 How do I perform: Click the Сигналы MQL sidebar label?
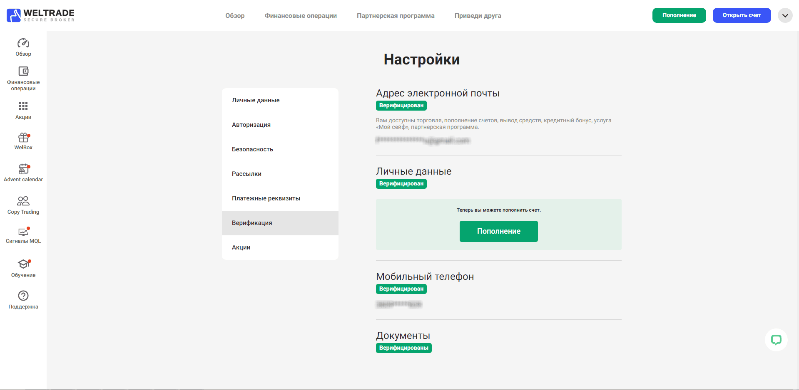tap(23, 241)
